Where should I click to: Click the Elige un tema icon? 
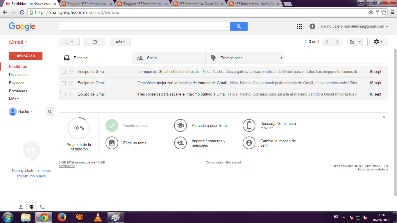coord(112,143)
